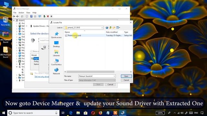This screenshot has width=207, height=116.
Task: Click the round disable device toolbar icon
Action: click(51, 16)
